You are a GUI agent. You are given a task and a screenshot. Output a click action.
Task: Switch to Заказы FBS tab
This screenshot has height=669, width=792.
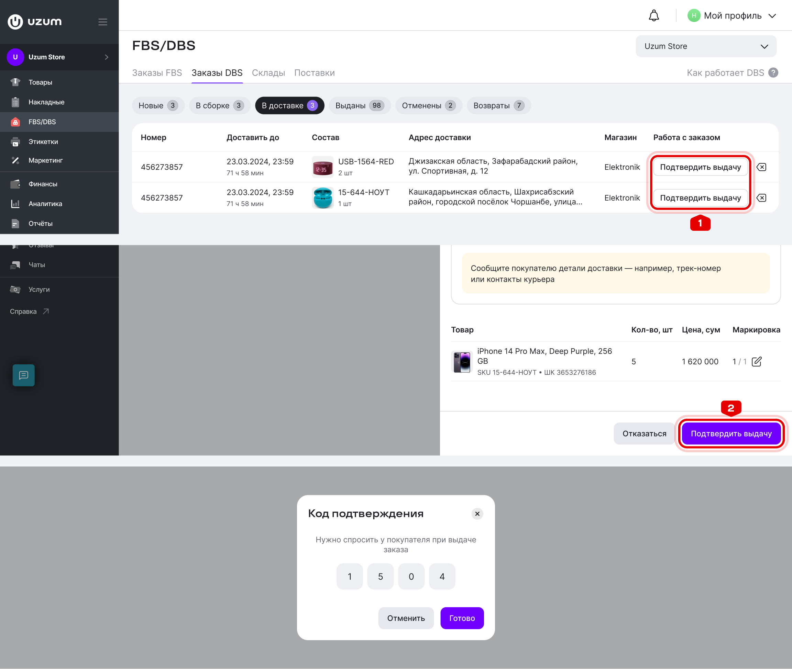pyautogui.click(x=157, y=73)
